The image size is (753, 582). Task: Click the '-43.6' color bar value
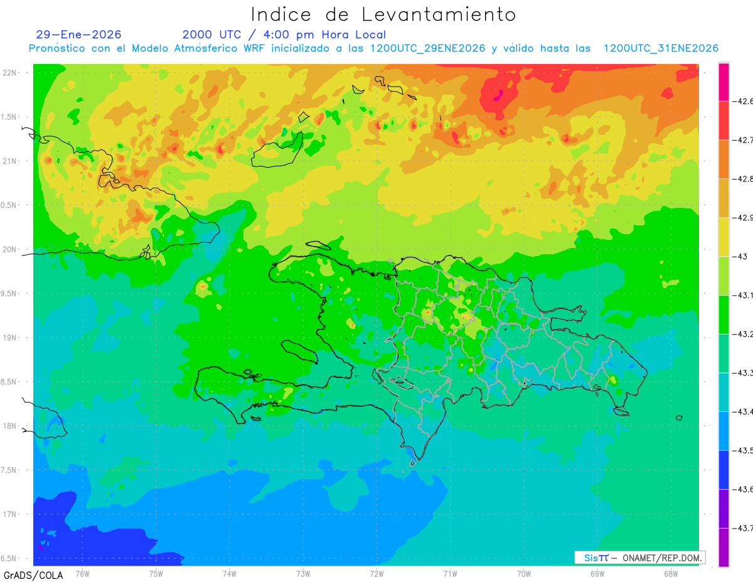pos(742,490)
